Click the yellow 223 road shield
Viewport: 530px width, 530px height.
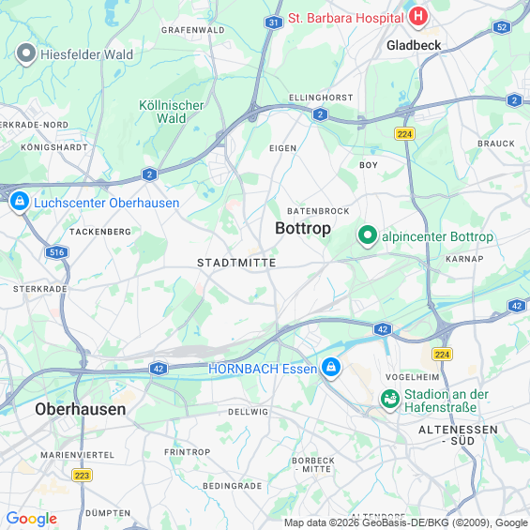pyautogui.click(x=83, y=476)
